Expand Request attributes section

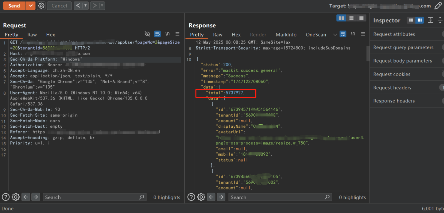[x=407, y=34]
